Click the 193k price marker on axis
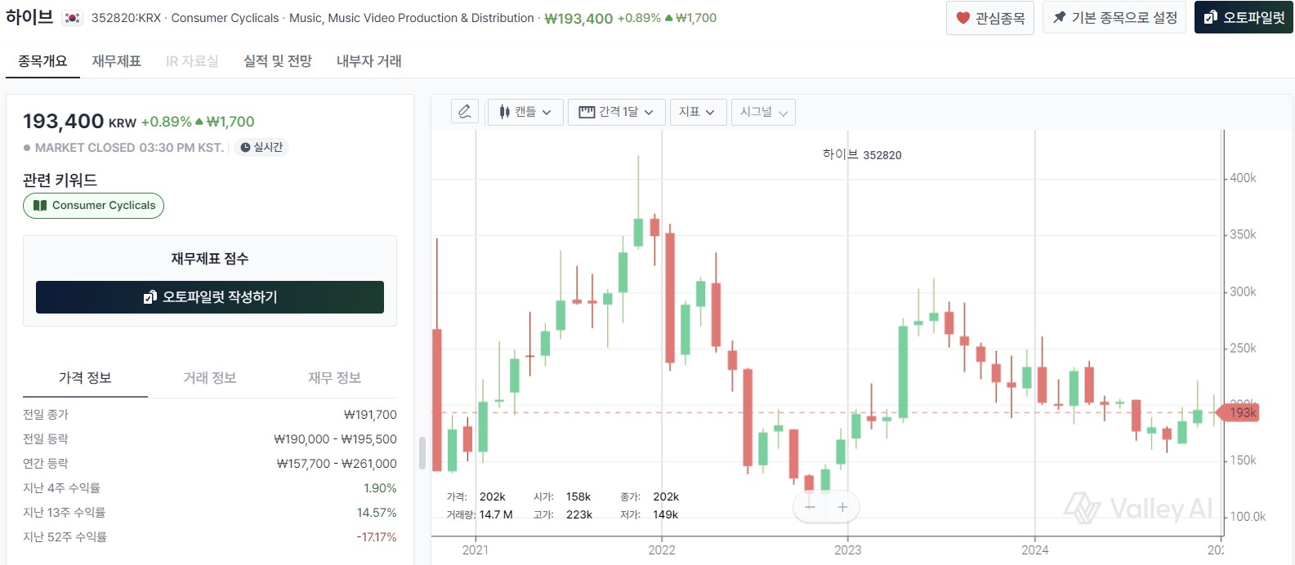Viewport: 1295px width, 565px height. pos(1240,412)
